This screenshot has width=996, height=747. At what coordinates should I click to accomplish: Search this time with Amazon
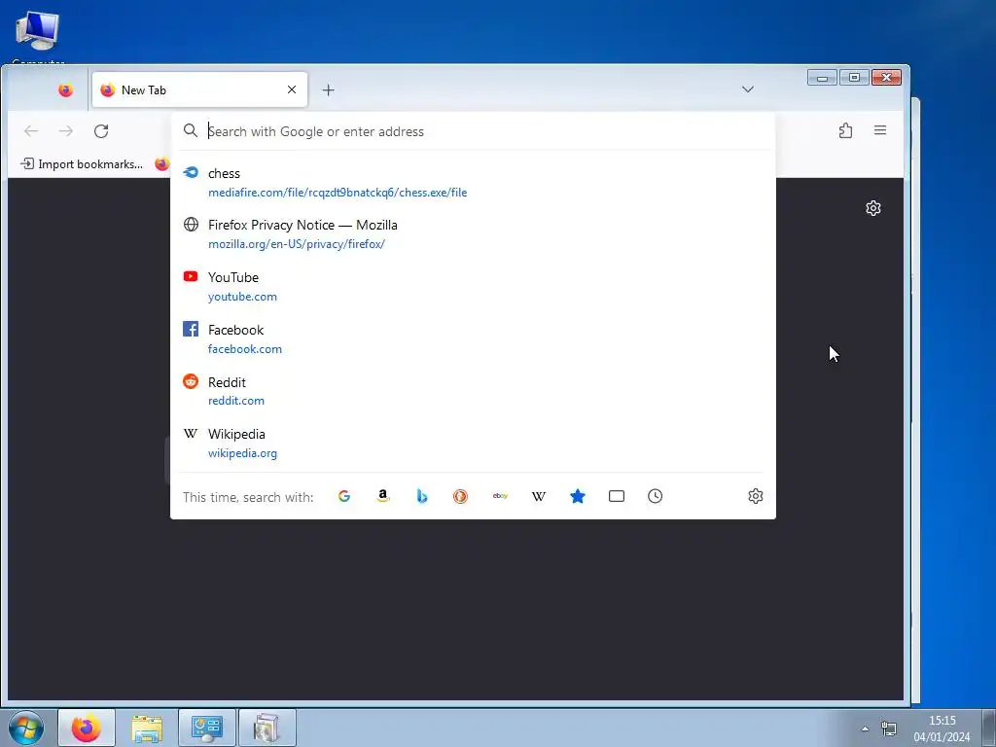[x=382, y=496]
